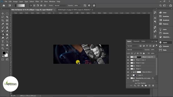The image size is (173, 97).
Task: Open the Kind filter dropdown
Action: tap(132, 46)
